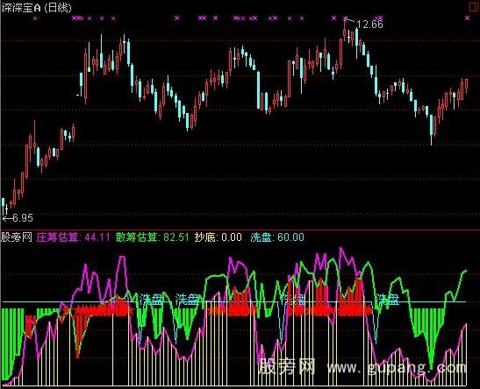Viewport: 480px width, 389px height.
Task: Select the 散筹估算 indicator label
Action: [137, 237]
